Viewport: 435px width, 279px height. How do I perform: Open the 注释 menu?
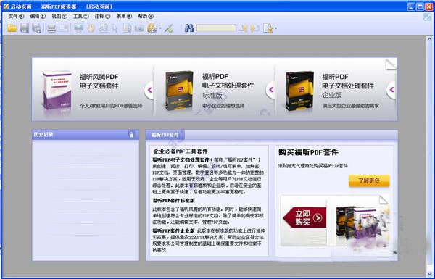[102, 17]
